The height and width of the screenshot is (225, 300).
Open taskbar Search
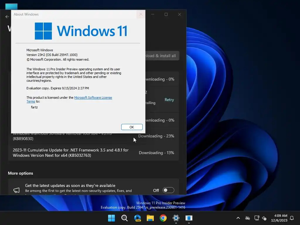pos(124,218)
